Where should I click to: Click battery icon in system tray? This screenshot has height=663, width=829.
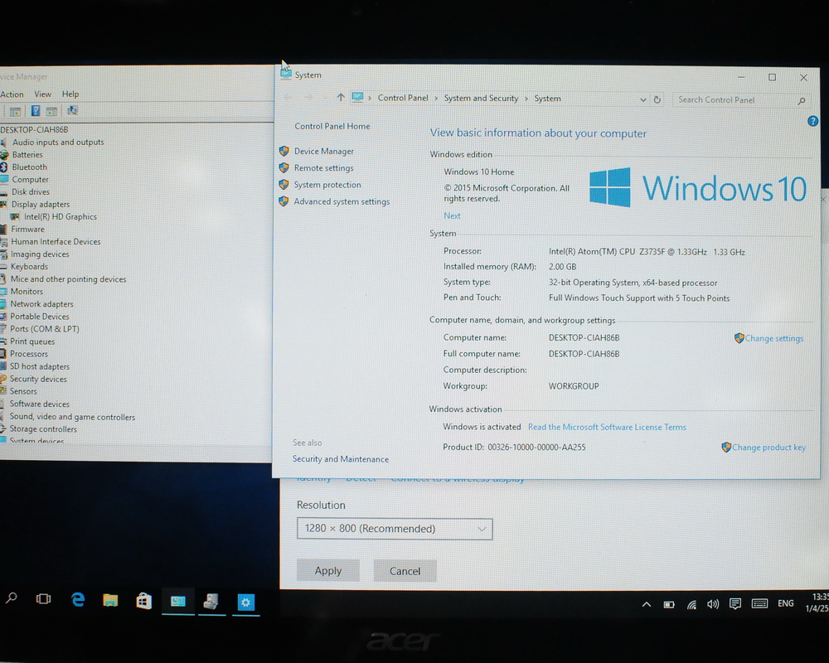point(669,604)
